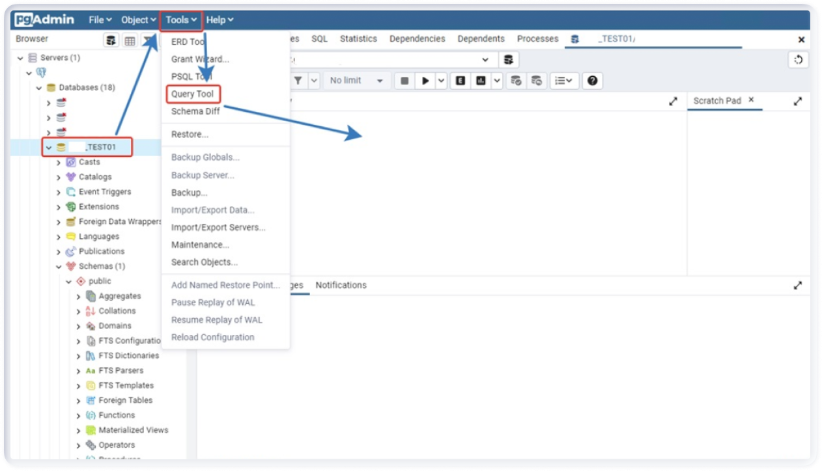Viewport: 822px width, 471px height.
Task: Click the Explain (E) toolbar icon
Action: click(461, 81)
